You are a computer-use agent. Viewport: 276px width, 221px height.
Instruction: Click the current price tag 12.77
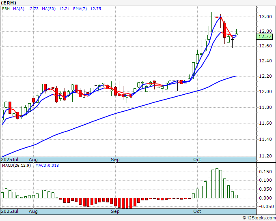coord(264,37)
